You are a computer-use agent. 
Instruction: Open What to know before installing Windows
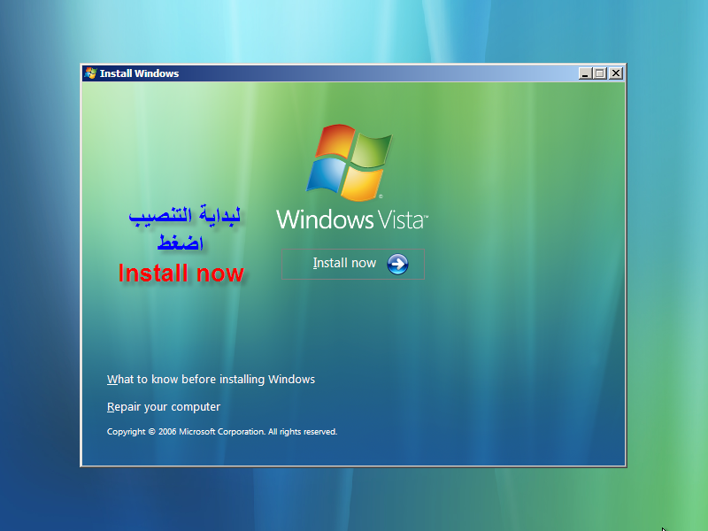pos(211,380)
